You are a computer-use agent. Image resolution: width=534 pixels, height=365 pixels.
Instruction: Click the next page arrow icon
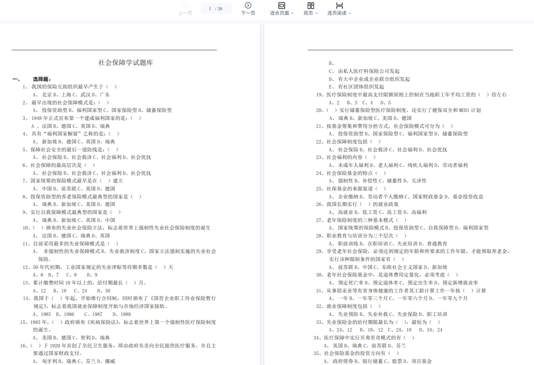[248, 6]
